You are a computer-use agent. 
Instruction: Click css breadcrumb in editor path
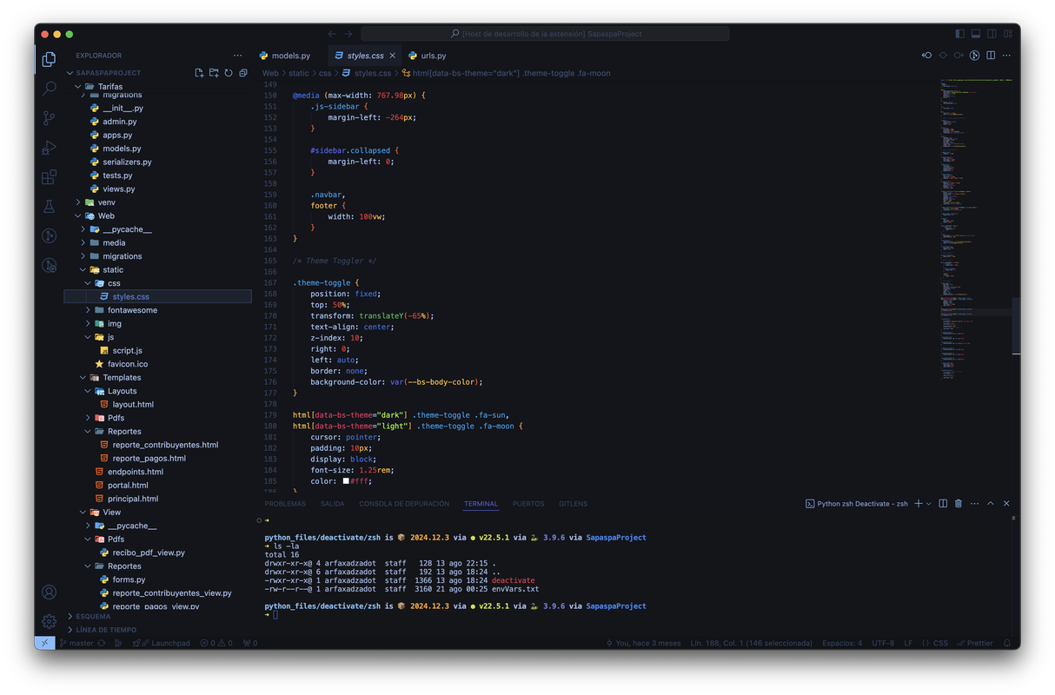pyautogui.click(x=324, y=74)
